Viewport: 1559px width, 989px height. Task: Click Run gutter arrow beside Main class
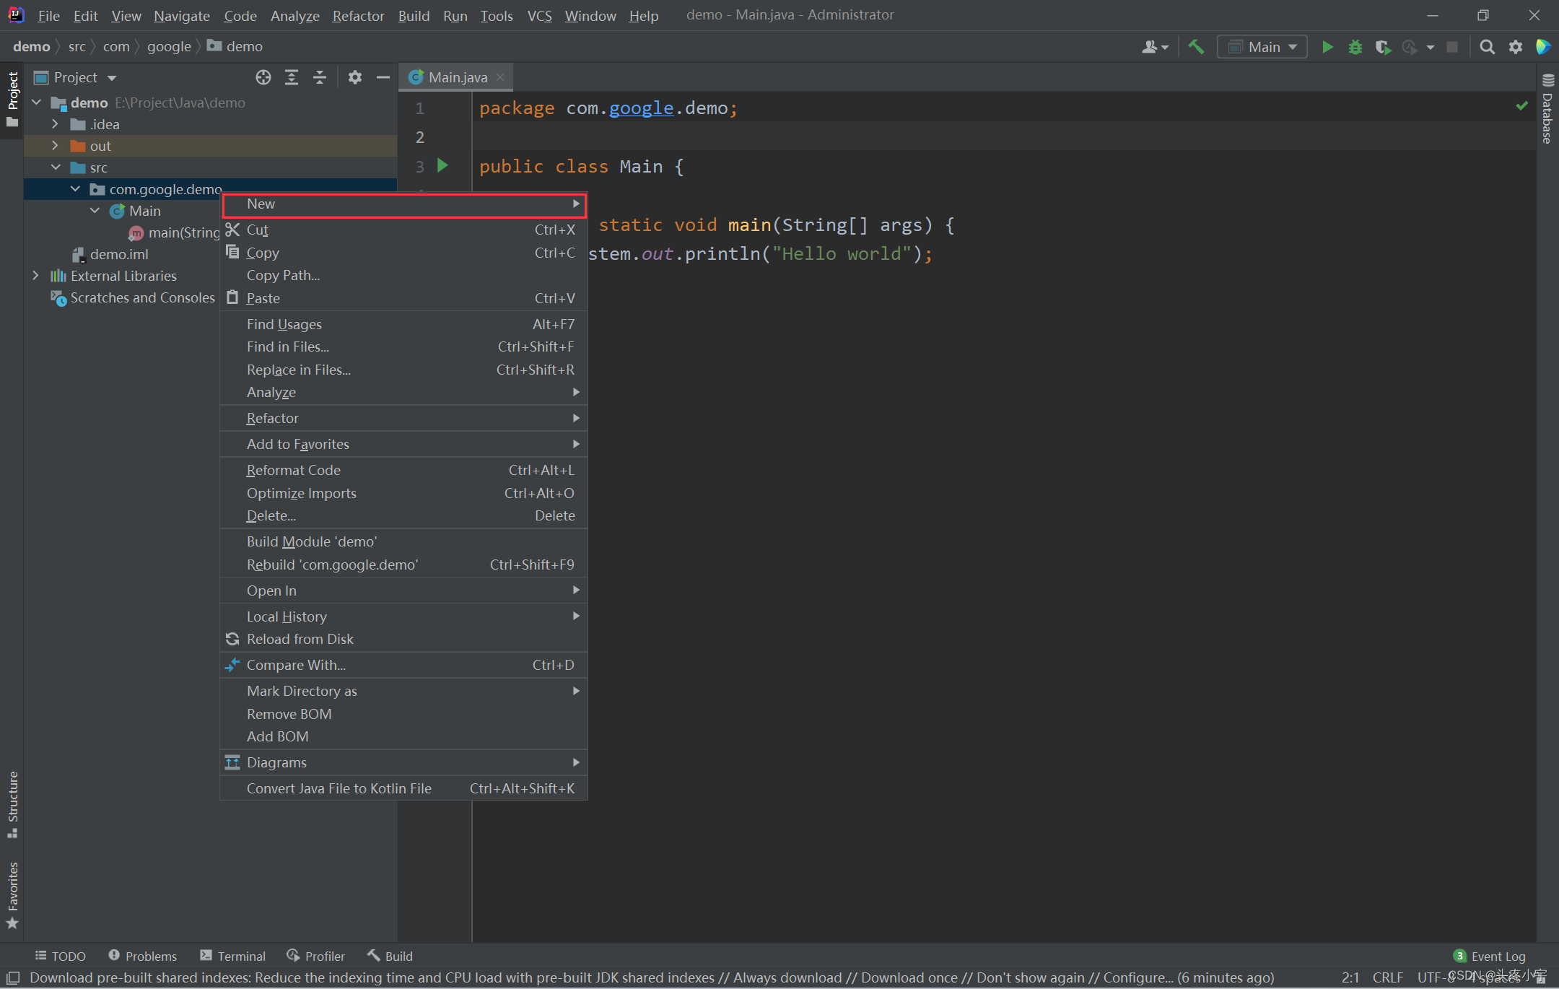point(442,166)
